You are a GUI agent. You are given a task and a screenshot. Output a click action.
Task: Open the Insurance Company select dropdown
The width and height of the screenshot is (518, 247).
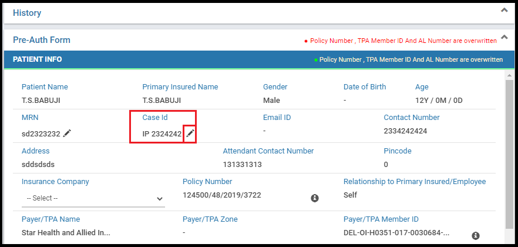(93, 198)
